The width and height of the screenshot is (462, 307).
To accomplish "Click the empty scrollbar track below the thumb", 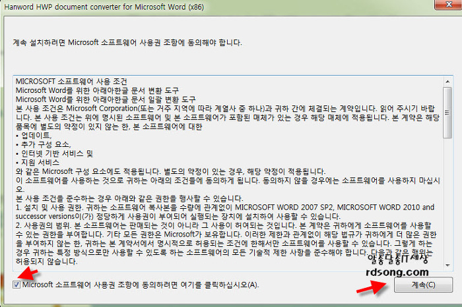I will coord(447,200).
